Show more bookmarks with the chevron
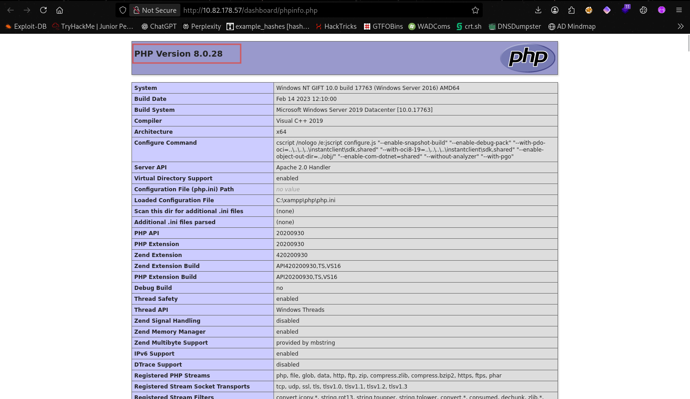 pyautogui.click(x=680, y=26)
